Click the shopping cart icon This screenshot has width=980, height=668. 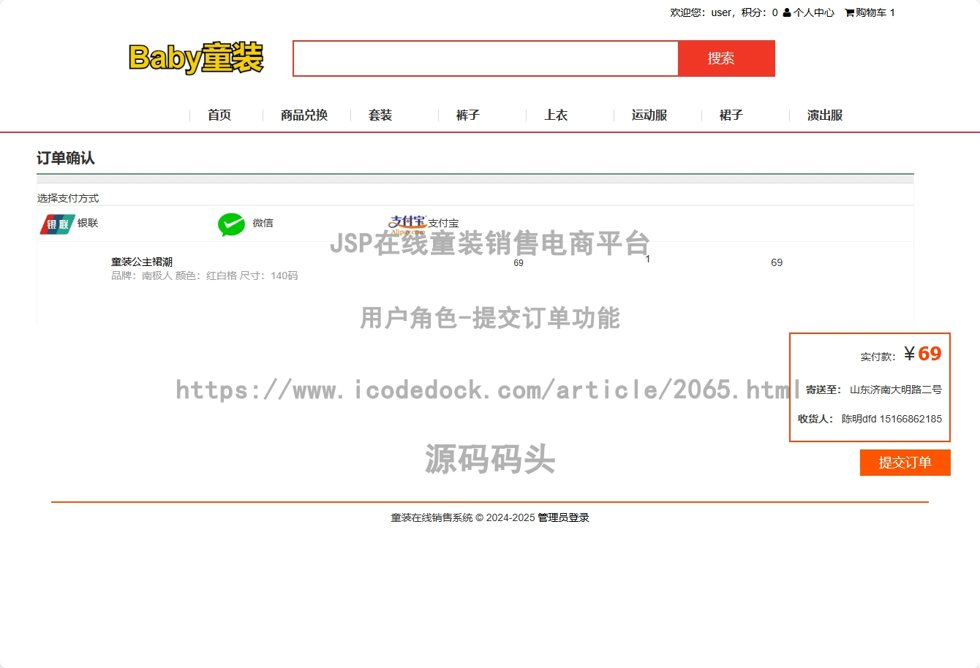849,12
